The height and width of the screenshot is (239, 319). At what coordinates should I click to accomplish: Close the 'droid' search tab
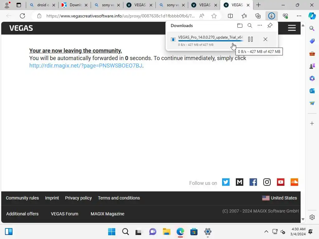click(54, 5)
